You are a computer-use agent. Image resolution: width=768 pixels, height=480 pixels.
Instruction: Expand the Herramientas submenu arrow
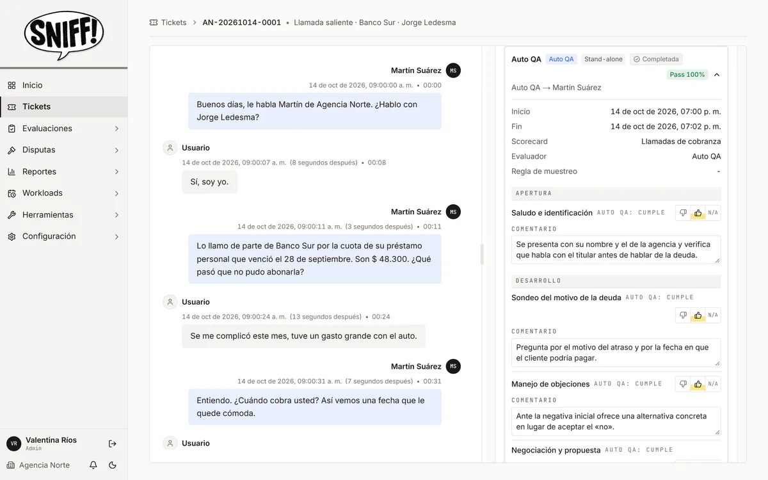point(116,215)
